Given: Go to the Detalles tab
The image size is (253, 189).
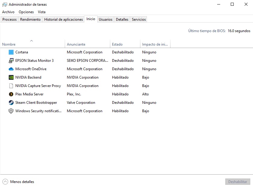Looking at the screenshot, I should [x=122, y=19].
